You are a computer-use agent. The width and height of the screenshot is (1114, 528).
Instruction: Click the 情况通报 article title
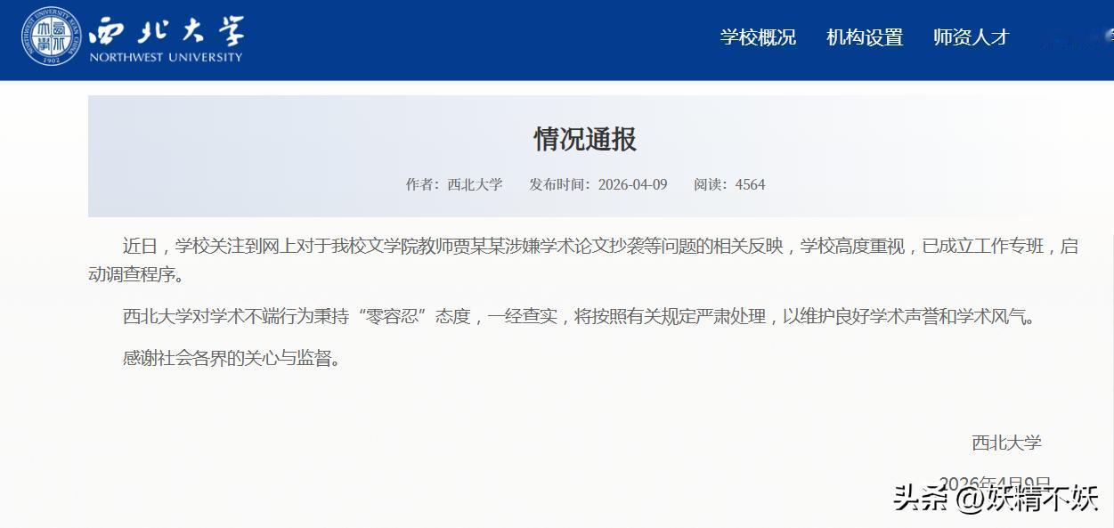click(583, 139)
